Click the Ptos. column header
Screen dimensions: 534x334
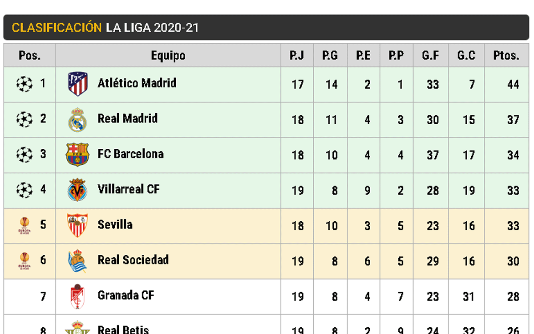506,56
